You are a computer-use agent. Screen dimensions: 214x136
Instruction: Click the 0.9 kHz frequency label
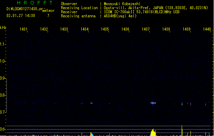3,78
